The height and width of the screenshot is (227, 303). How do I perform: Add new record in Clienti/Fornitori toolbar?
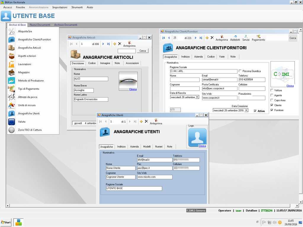[207, 38]
